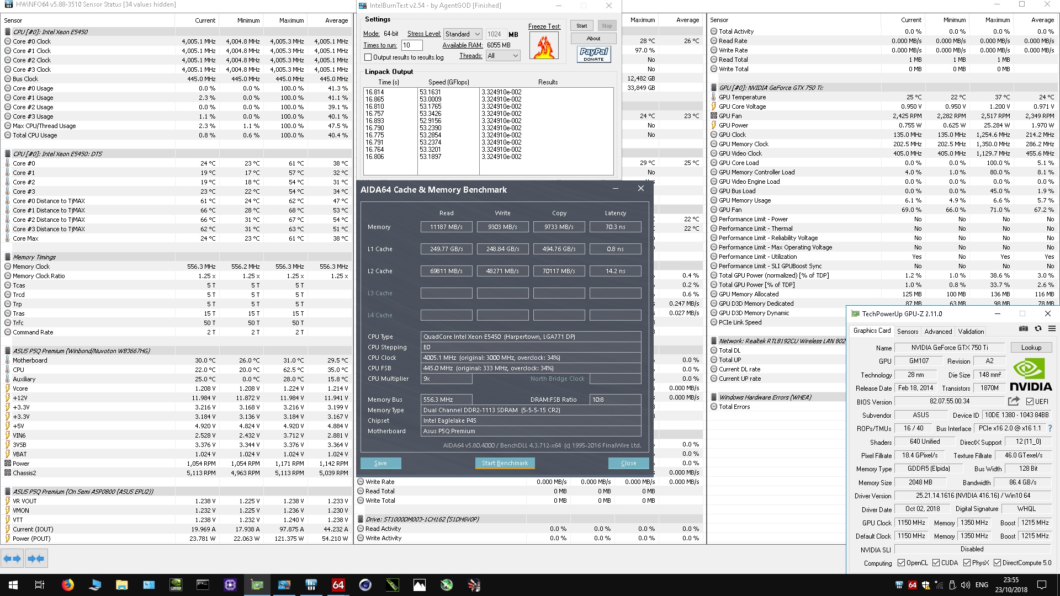Select the GPU Core Load sensor row
Viewport: 1060px width, 596px height.
(x=883, y=163)
